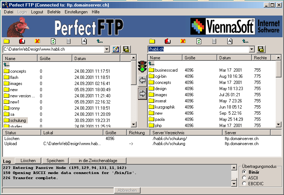Open the Befehle menu
The width and height of the screenshot is (284, 195).
tap(54, 12)
